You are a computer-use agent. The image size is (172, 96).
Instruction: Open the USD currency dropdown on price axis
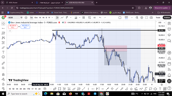click(162, 23)
